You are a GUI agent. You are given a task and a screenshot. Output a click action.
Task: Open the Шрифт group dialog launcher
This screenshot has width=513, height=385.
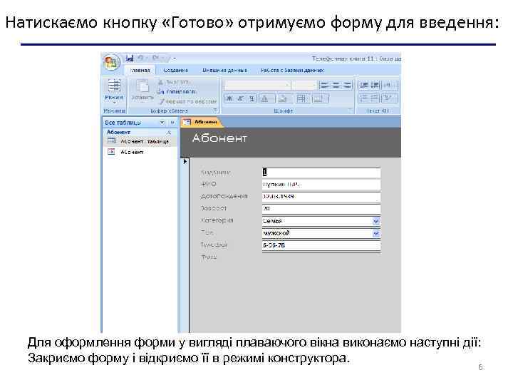point(350,111)
